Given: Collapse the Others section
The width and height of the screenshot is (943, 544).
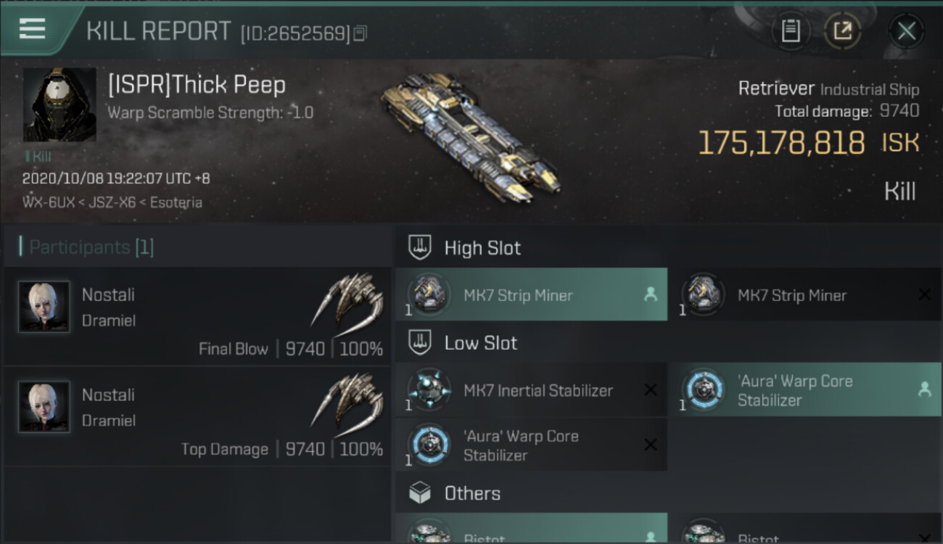Looking at the screenshot, I should (472, 493).
